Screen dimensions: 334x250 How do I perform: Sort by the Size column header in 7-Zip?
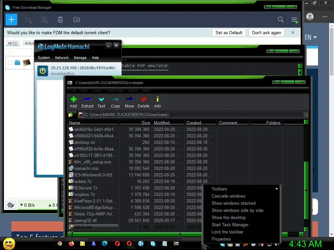click(135, 123)
